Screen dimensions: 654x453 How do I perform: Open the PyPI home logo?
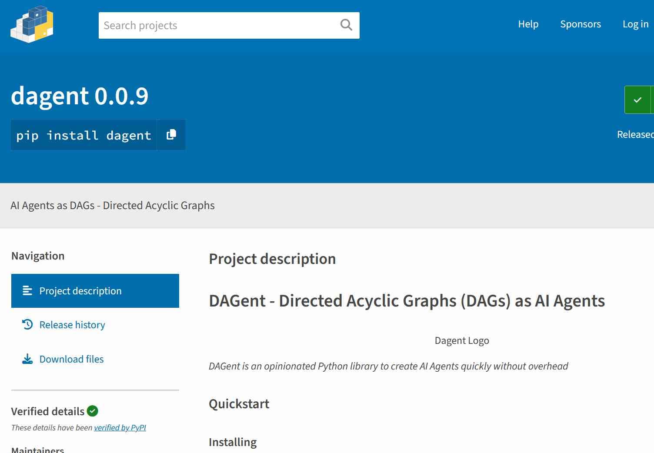[32, 24]
